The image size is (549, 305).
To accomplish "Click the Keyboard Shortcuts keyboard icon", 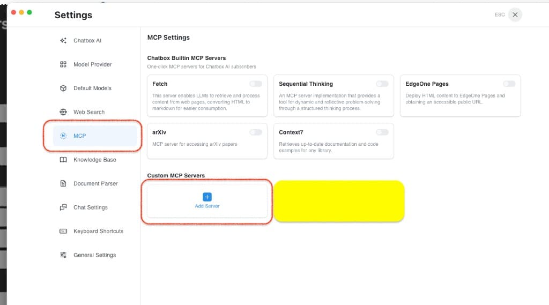I will point(63,231).
